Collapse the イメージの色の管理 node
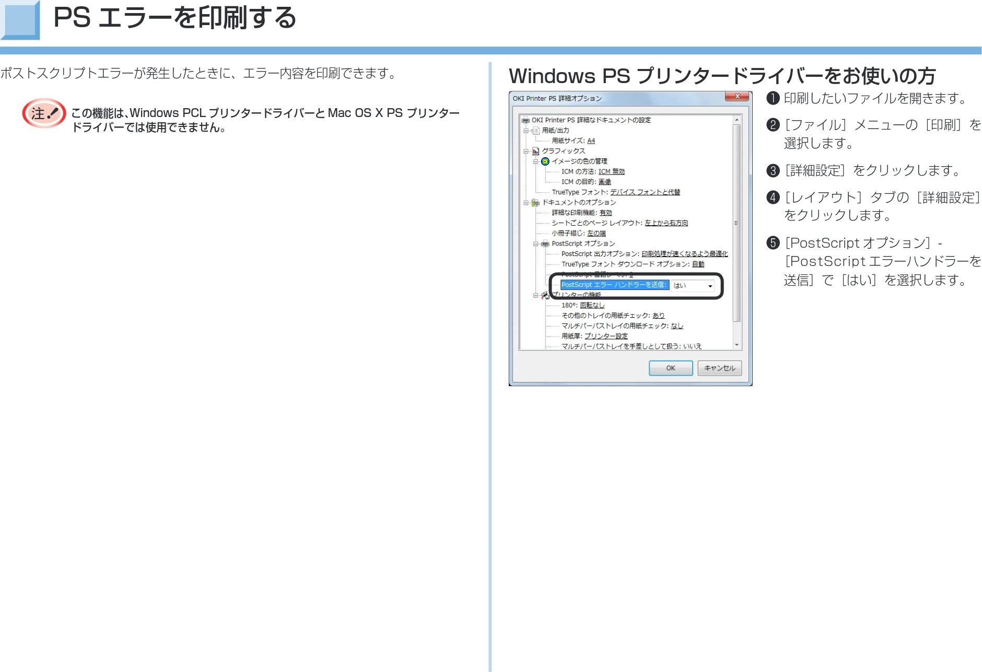The image size is (982, 672). 535,161
